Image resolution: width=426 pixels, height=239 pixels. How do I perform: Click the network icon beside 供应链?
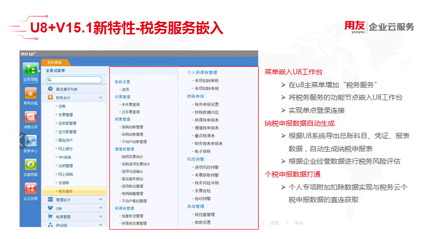pyautogui.click(x=50, y=225)
